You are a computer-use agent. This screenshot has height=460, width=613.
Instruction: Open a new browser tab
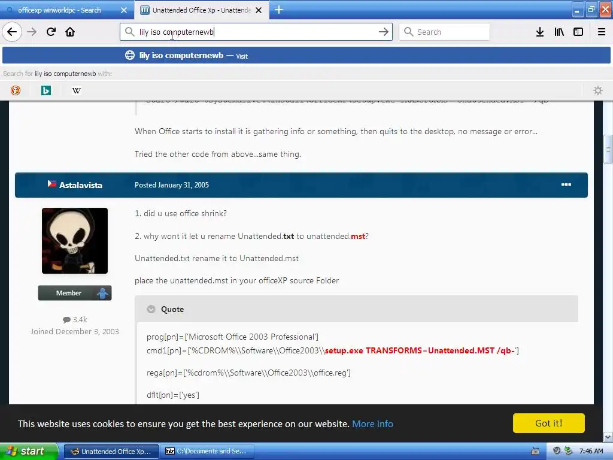(279, 10)
